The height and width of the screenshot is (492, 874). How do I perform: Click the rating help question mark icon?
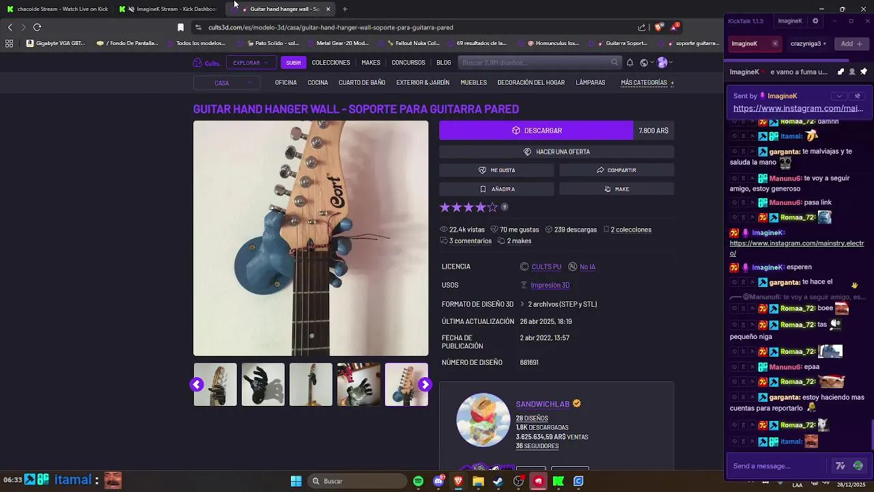coord(505,207)
